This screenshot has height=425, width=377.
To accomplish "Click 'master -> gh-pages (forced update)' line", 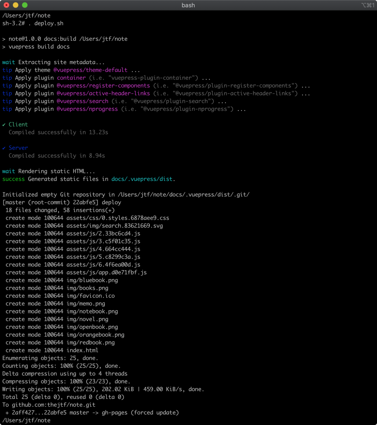I will tap(92, 412).
